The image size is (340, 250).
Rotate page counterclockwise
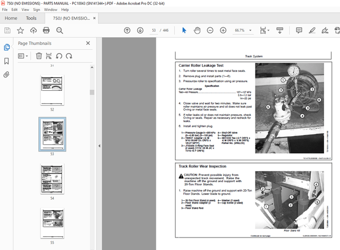59,56
